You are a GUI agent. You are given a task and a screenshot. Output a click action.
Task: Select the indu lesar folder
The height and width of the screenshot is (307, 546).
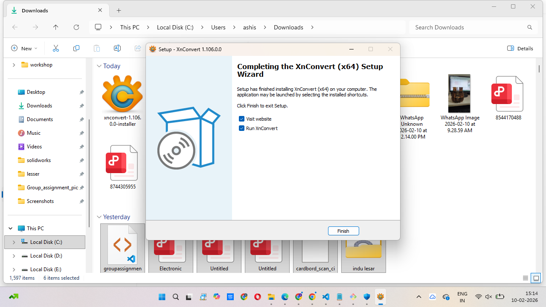(x=363, y=256)
